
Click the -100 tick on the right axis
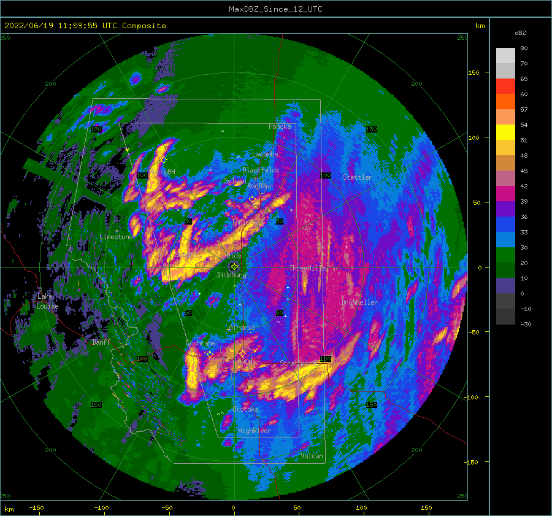tap(472, 397)
